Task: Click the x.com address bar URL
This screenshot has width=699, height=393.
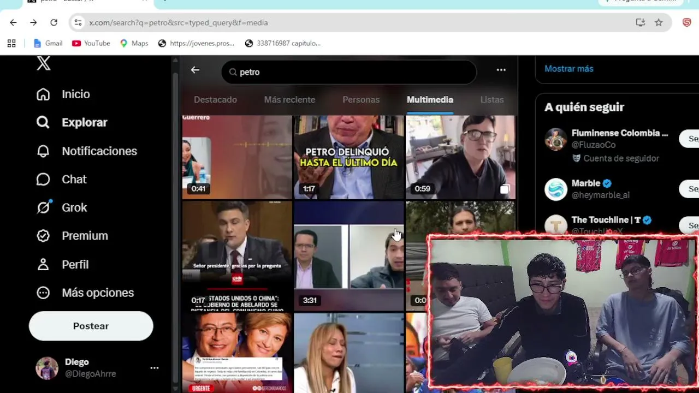Action: [x=179, y=22]
